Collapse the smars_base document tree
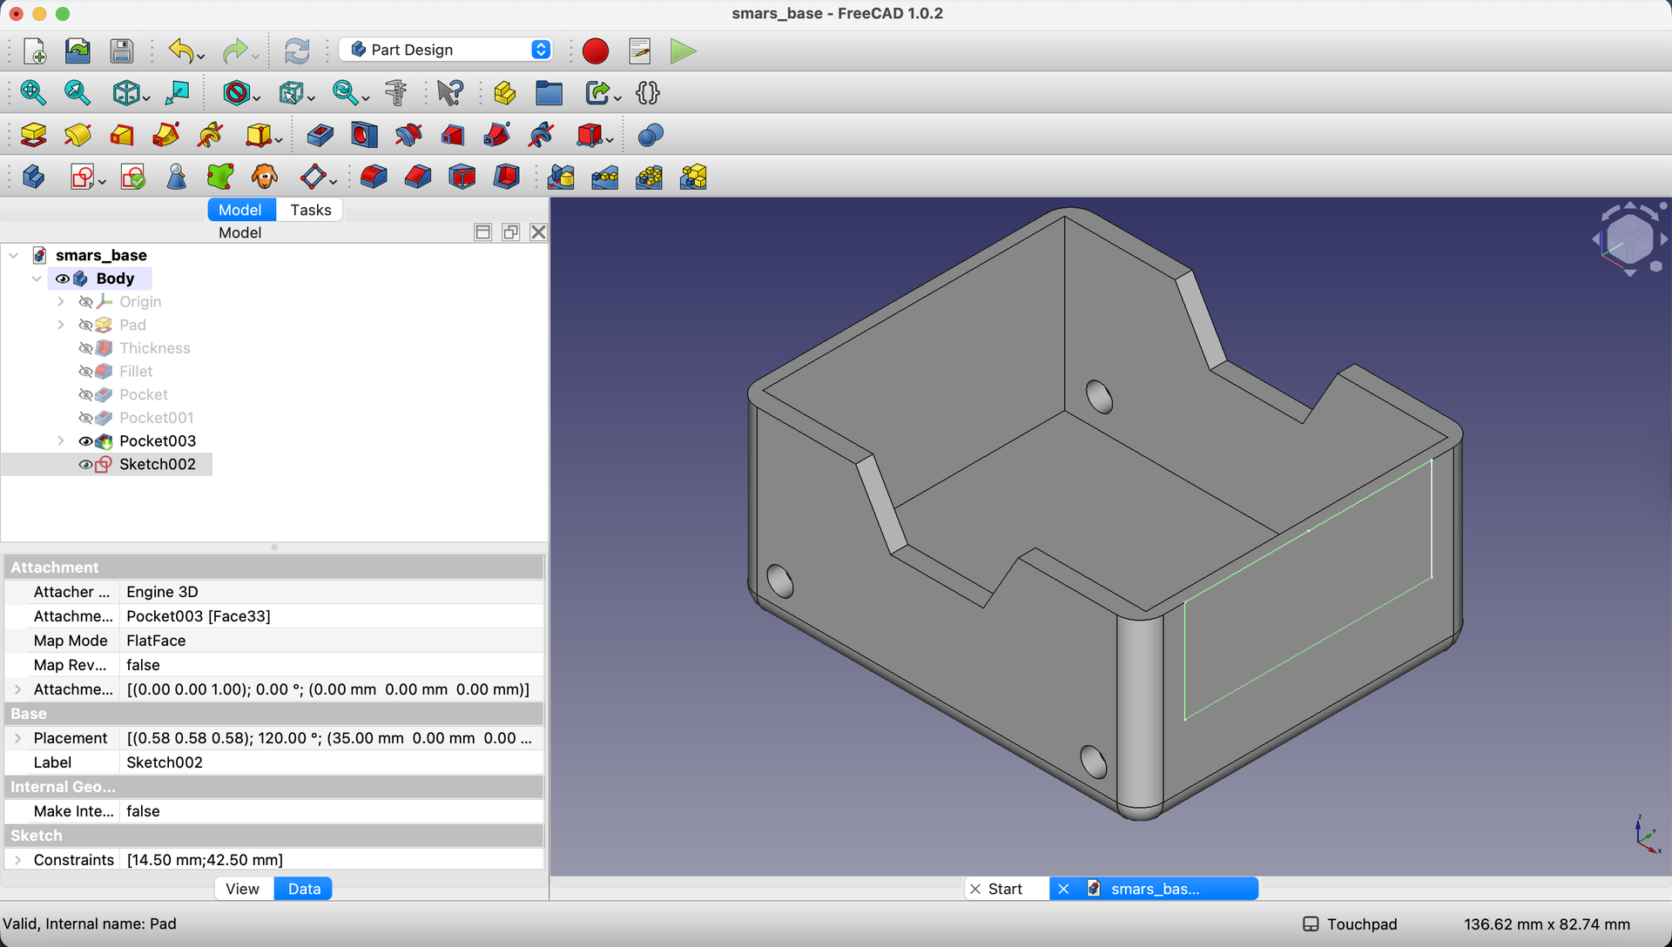 (x=14, y=255)
